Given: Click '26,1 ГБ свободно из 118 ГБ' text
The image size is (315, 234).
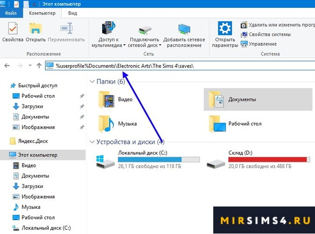Looking at the screenshot, I should pyautogui.click(x=149, y=166).
